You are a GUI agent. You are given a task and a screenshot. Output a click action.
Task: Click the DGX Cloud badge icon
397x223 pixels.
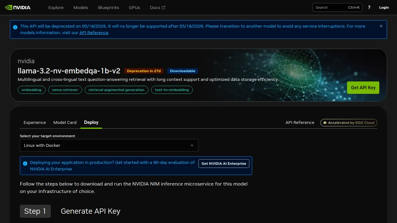point(325,123)
